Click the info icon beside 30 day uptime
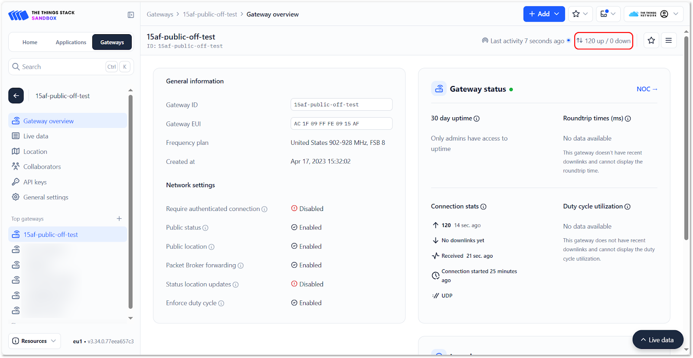Viewport: 693px width, 358px height. tap(476, 119)
